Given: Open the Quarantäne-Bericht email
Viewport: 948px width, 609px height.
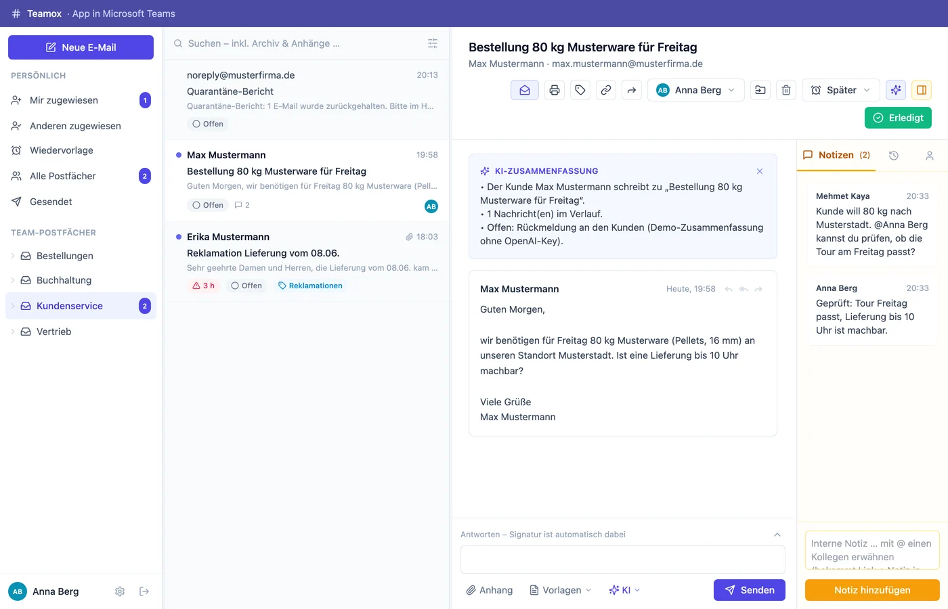Looking at the screenshot, I should [307, 99].
